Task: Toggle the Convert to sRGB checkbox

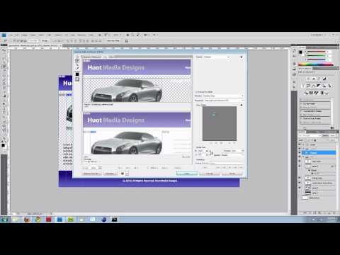Action: coord(196,92)
